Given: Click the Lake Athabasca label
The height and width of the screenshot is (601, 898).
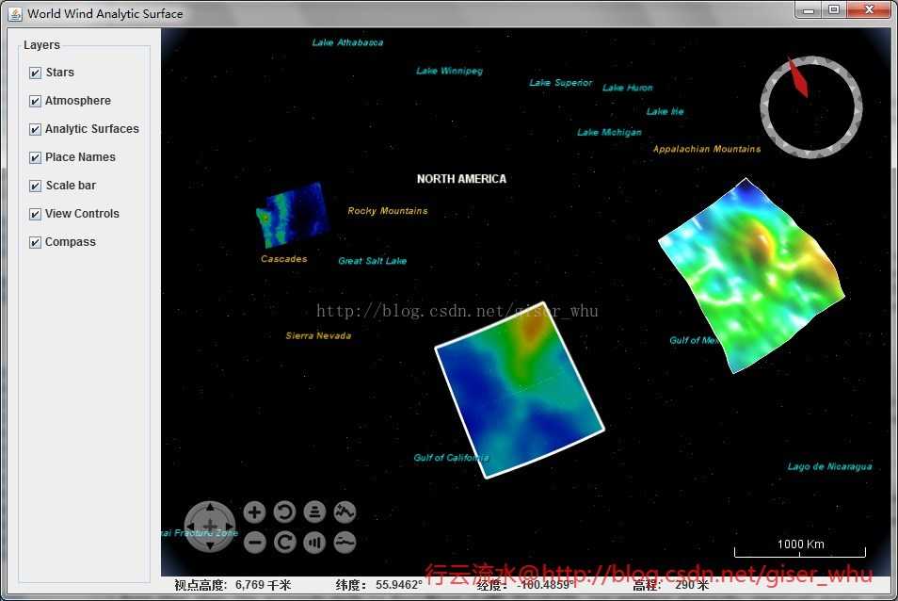Looking at the screenshot, I should tap(347, 42).
